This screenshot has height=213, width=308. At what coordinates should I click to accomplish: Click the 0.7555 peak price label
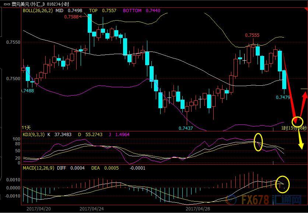coord(252,35)
